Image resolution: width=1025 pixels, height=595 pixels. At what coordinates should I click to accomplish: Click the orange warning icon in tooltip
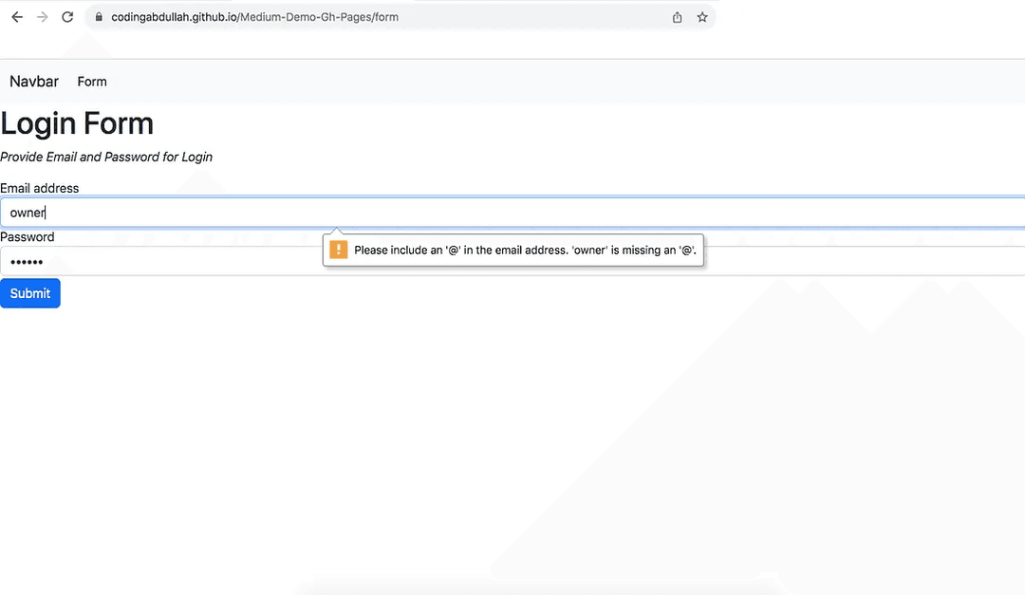[x=338, y=250]
